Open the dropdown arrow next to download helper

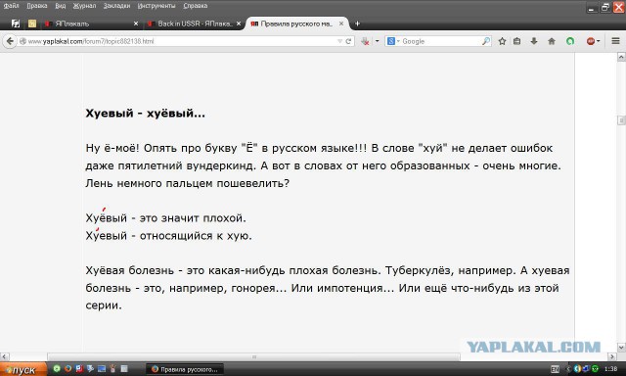pyautogui.click(x=377, y=41)
